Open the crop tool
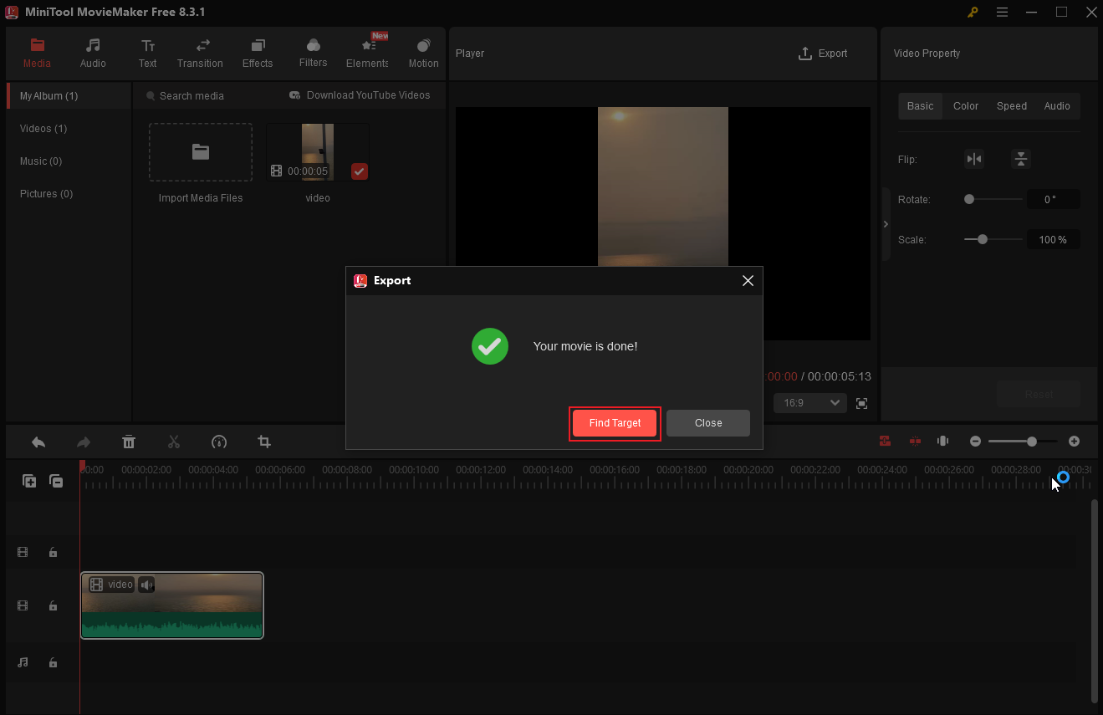This screenshot has width=1103, height=715. click(x=264, y=442)
